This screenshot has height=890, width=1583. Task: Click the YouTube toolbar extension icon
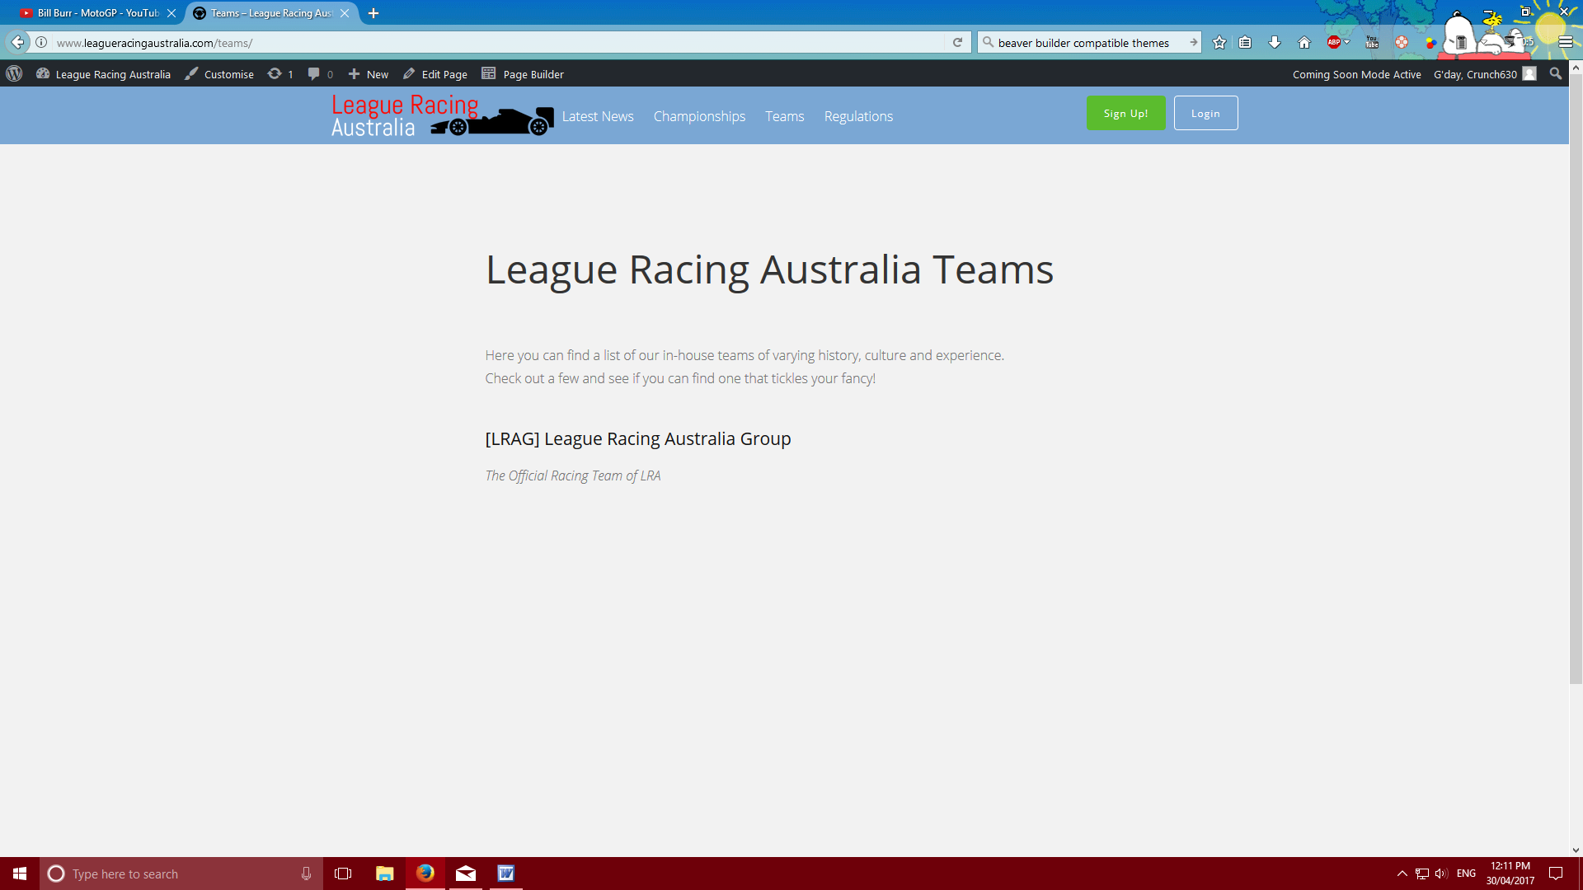(x=1372, y=43)
